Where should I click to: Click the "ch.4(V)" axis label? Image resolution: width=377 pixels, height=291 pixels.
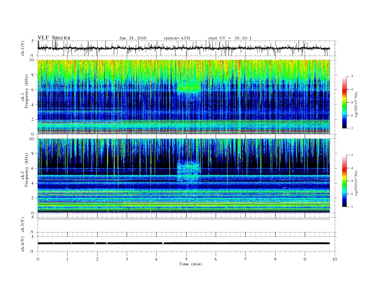point(23,244)
